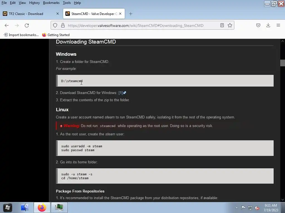Open the taskbar clock and date
The width and height of the screenshot is (285, 213).
click(271, 208)
